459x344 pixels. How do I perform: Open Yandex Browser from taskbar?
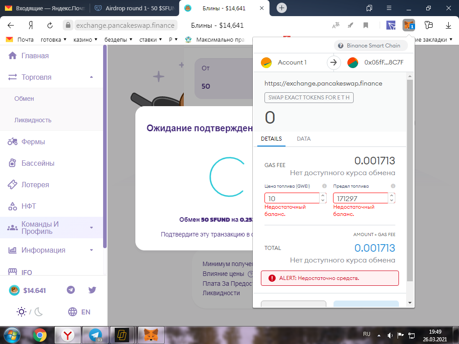pyautogui.click(x=68, y=335)
